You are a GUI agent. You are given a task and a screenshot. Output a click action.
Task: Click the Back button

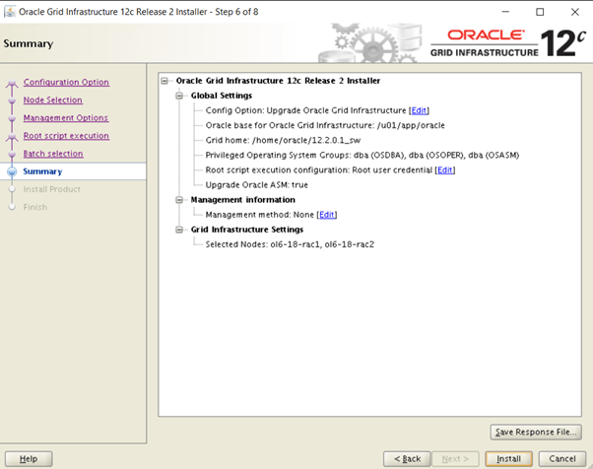point(407,459)
